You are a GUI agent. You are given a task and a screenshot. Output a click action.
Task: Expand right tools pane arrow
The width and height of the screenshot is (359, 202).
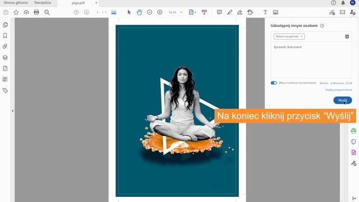(354, 199)
